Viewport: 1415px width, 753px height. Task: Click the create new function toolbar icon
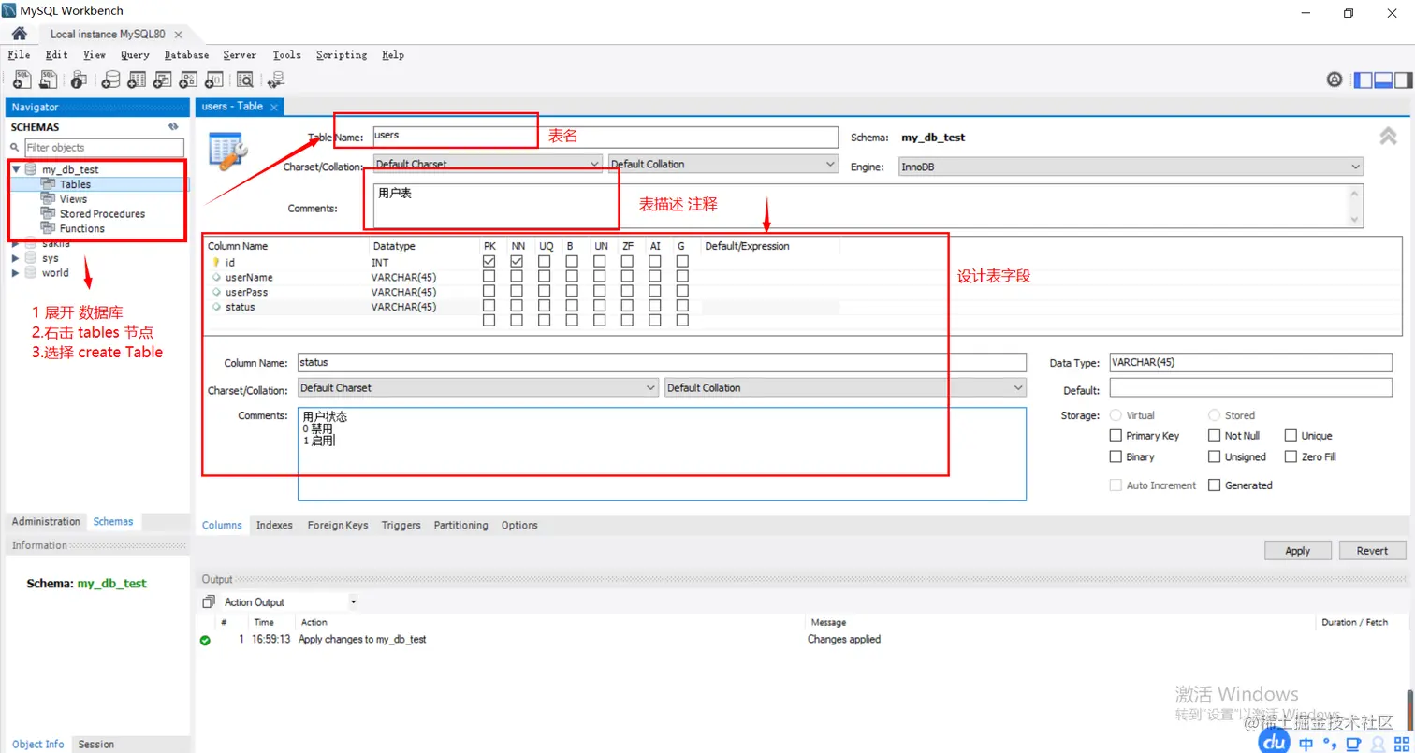click(x=212, y=80)
